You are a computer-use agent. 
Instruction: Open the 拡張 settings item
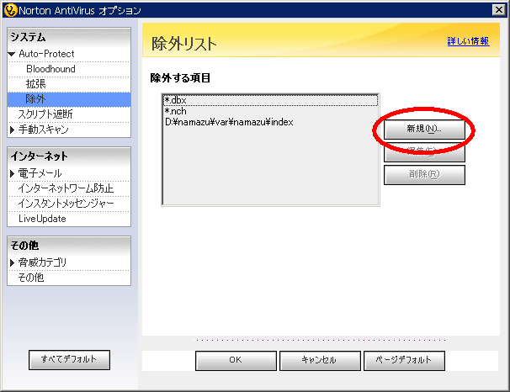[x=36, y=84]
